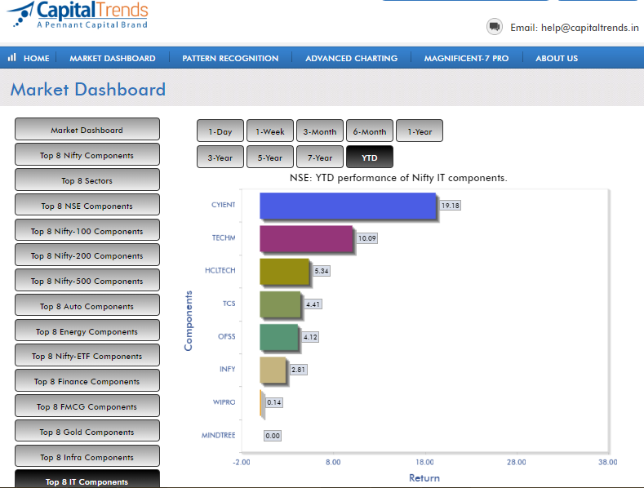Screen dimensions: 644x488
Task: Click the INFY axis label
Action: coord(228,369)
